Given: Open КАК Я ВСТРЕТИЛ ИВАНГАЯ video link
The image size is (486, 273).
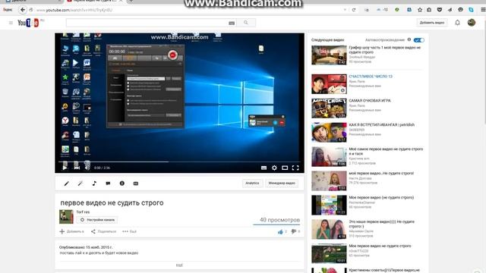Looking at the screenshot, I should point(381,124).
